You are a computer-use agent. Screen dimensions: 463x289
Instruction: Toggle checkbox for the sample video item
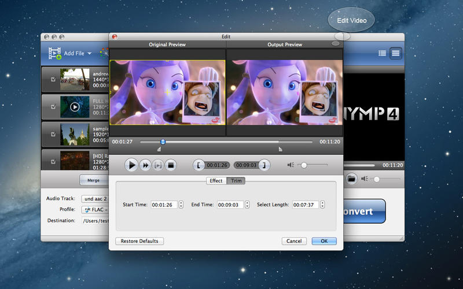[53, 134]
